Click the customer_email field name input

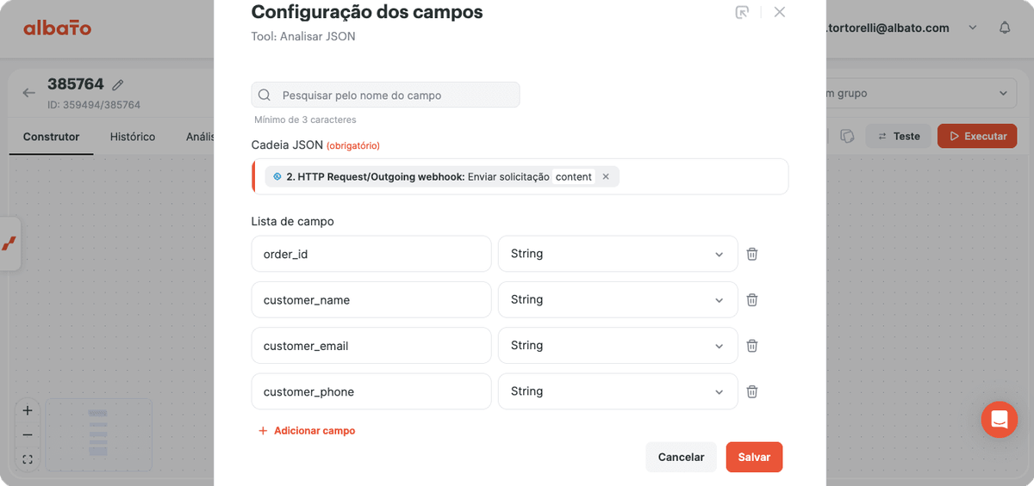coord(371,345)
